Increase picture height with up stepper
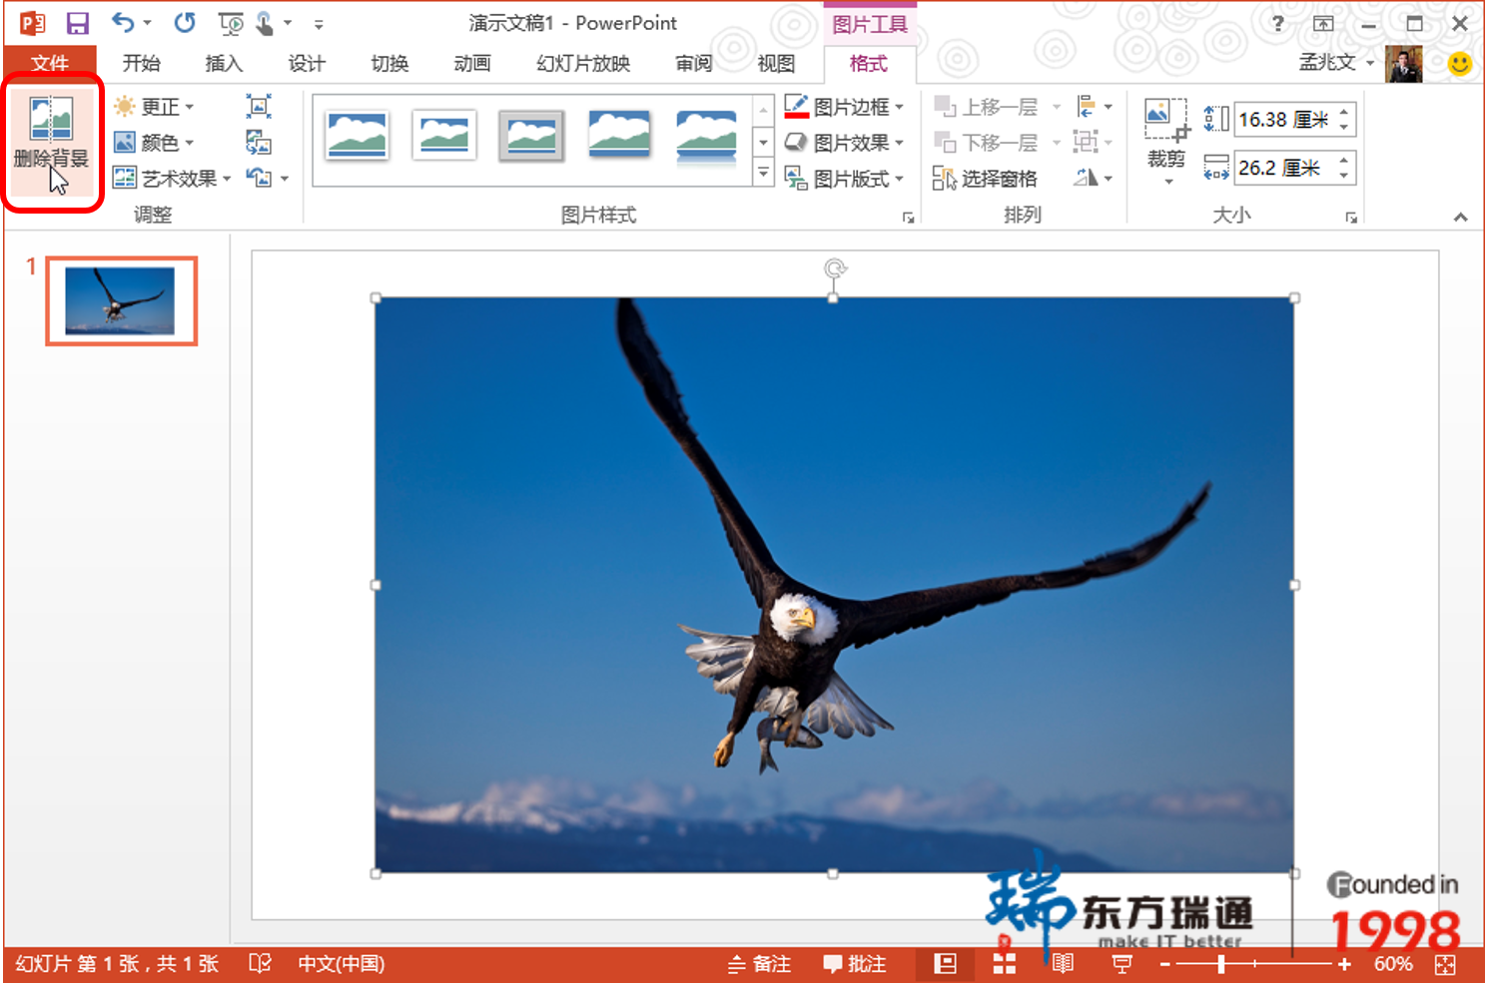Screen dimensions: 1485x983 click(1344, 112)
